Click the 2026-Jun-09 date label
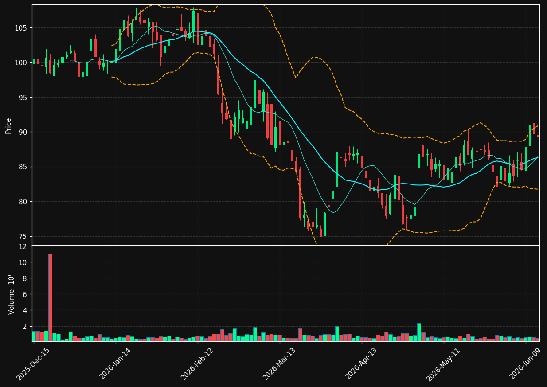Image resolution: width=547 pixels, height=387 pixels. 525,364
